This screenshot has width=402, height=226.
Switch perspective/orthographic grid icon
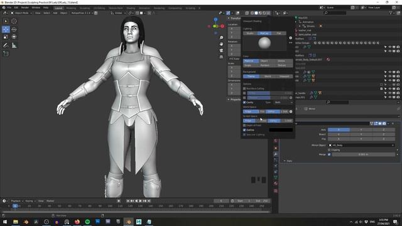pos(221,57)
